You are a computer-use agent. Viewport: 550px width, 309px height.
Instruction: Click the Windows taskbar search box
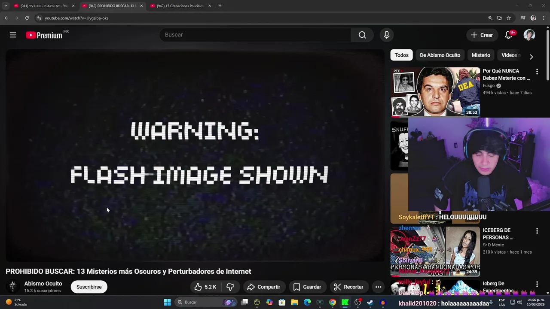(205, 302)
